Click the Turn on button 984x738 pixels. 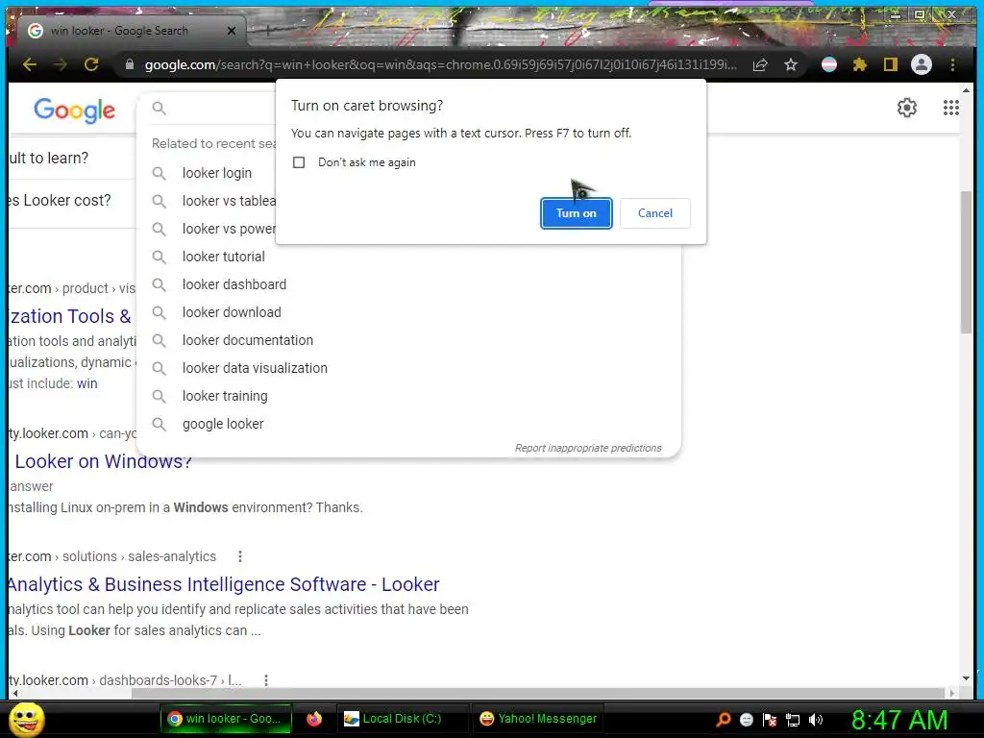pyautogui.click(x=577, y=213)
